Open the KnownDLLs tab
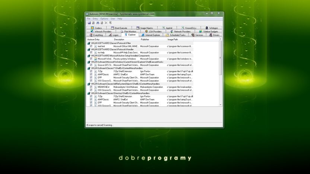 (x=189, y=28)
